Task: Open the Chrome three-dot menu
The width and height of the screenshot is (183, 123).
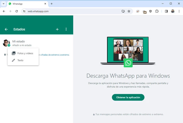Action: [179, 11]
